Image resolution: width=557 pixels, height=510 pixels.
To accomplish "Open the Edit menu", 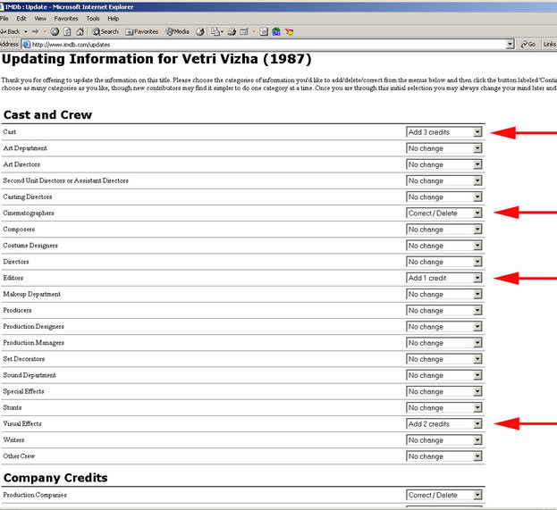I will coord(21,19).
